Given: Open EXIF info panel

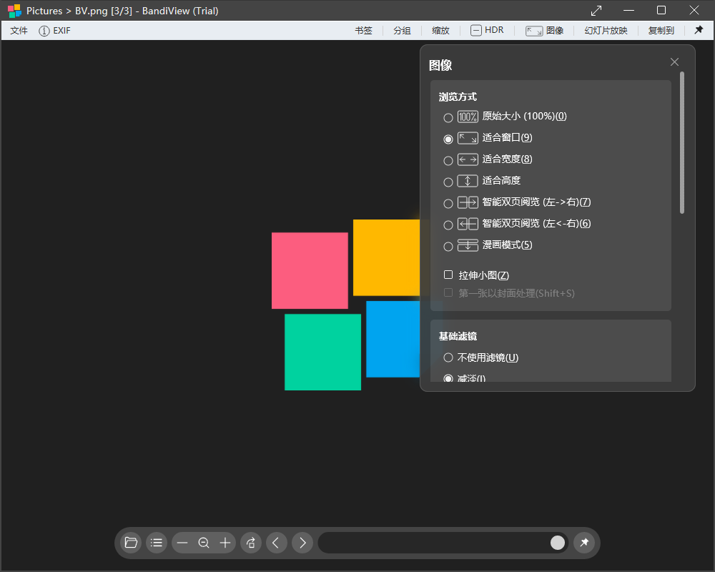Looking at the screenshot, I should click(x=54, y=31).
